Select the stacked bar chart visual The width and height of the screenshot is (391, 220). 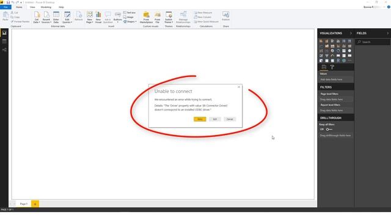[321, 41]
